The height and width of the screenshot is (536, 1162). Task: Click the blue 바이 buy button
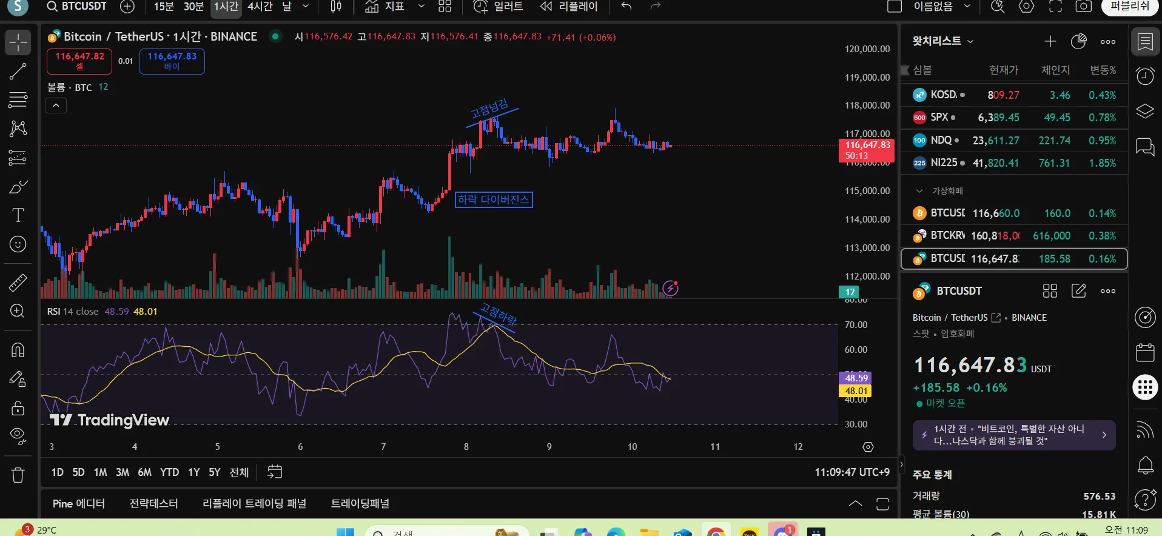tap(172, 61)
